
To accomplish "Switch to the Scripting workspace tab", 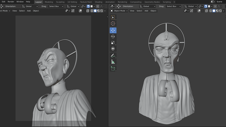I will [167, 2].
